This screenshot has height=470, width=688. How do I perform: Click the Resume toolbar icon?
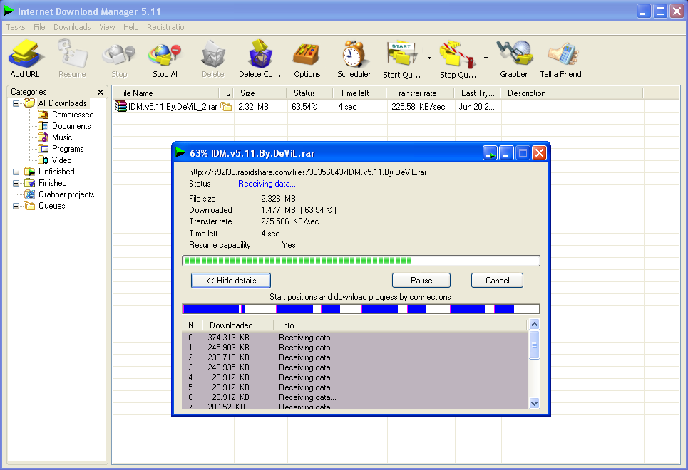tap(72, 58)
